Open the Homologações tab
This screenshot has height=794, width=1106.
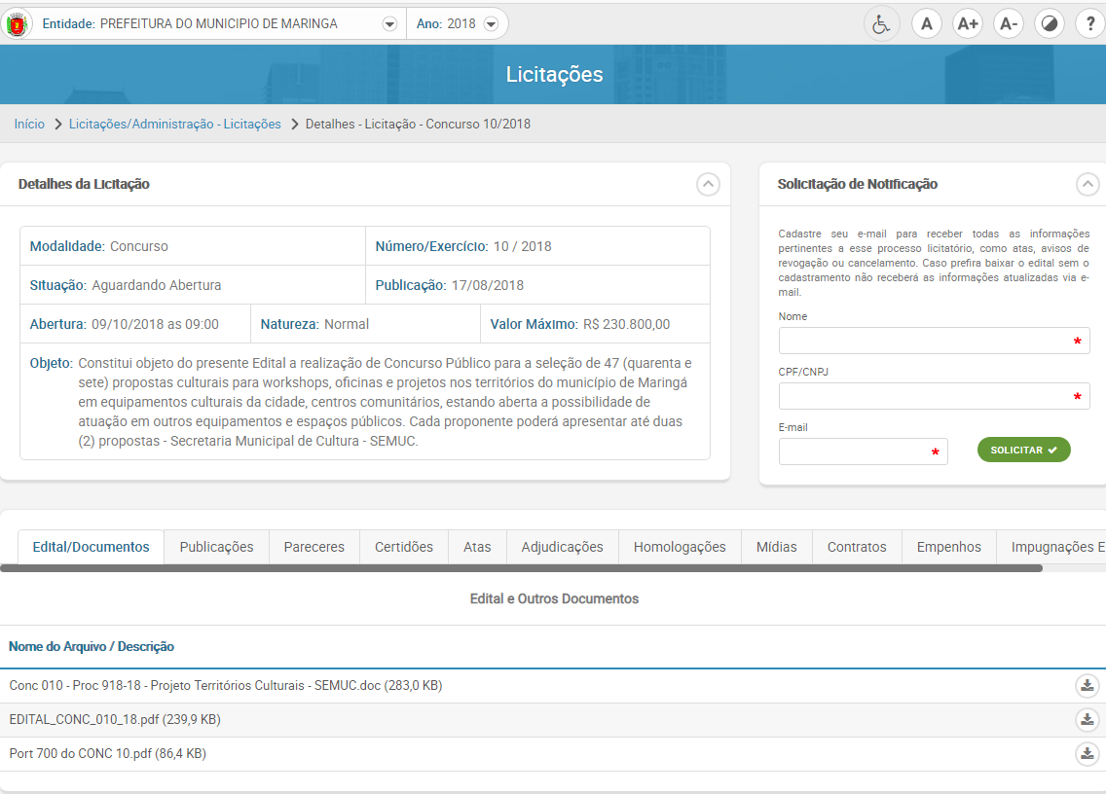pos(680,547)
